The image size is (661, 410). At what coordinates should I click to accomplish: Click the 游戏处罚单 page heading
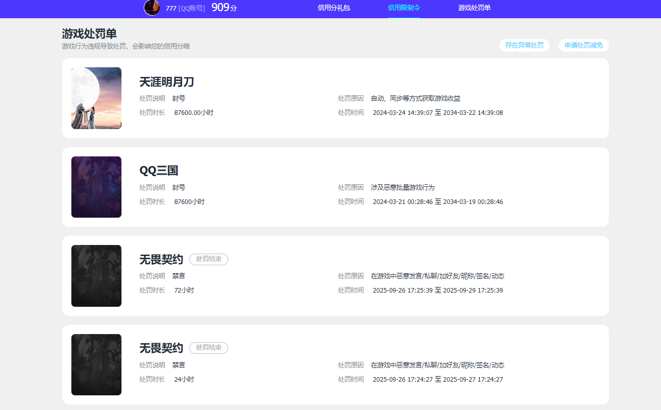89,34
